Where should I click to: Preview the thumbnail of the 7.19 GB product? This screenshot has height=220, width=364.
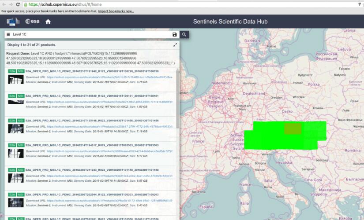(16, 129)
